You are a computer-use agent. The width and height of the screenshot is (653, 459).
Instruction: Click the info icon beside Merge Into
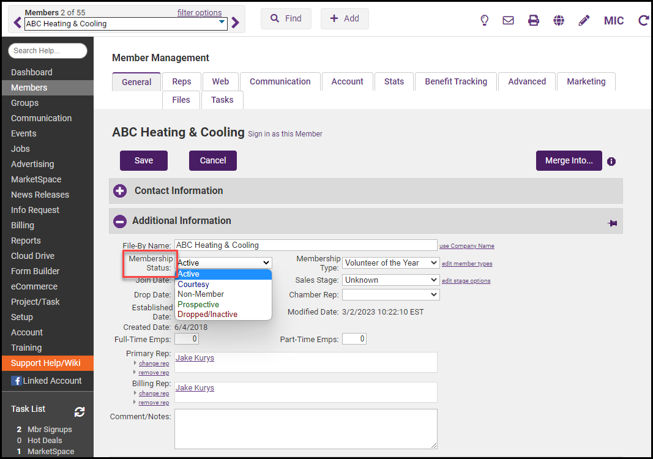(x=611, y=162)
